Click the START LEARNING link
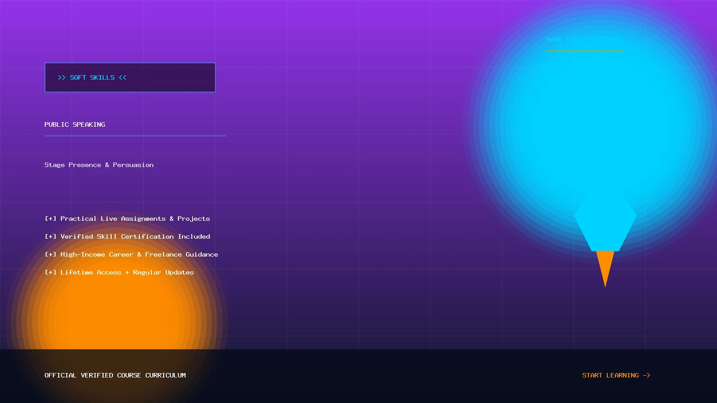Screen dimensions: 717x403 616,375
